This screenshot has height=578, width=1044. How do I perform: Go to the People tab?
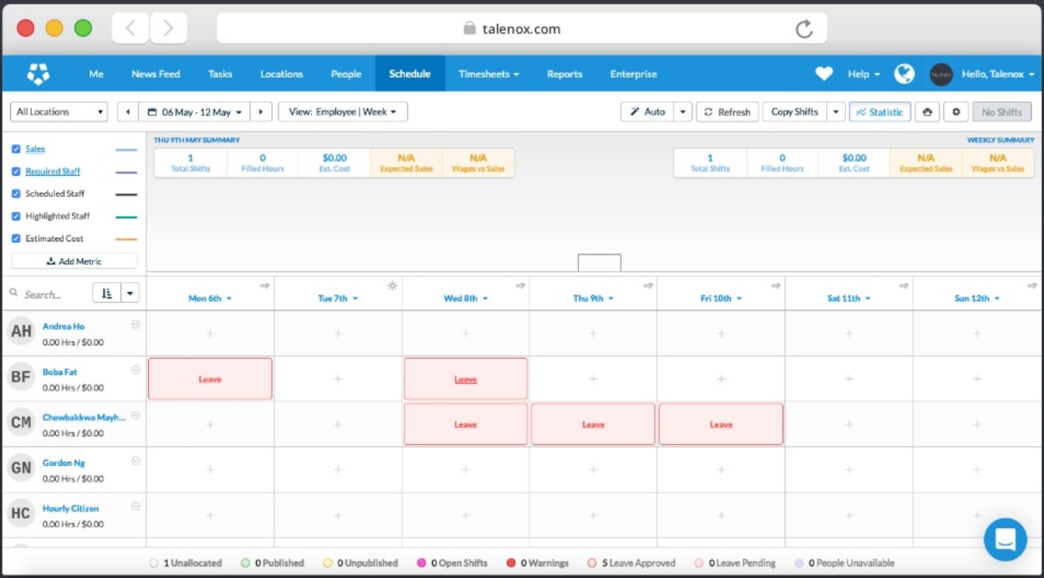pos(346,74)
